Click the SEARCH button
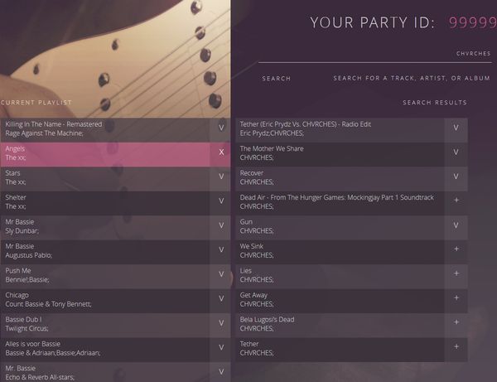The image size is (497, 382). click(276, 79)
